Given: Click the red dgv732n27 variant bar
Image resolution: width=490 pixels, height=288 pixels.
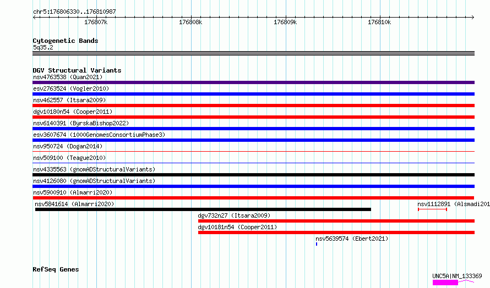Looking at the screenshot, I should (x=336, y=221).
